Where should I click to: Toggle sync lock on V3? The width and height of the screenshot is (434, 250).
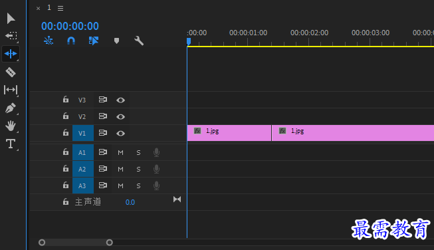103,100
